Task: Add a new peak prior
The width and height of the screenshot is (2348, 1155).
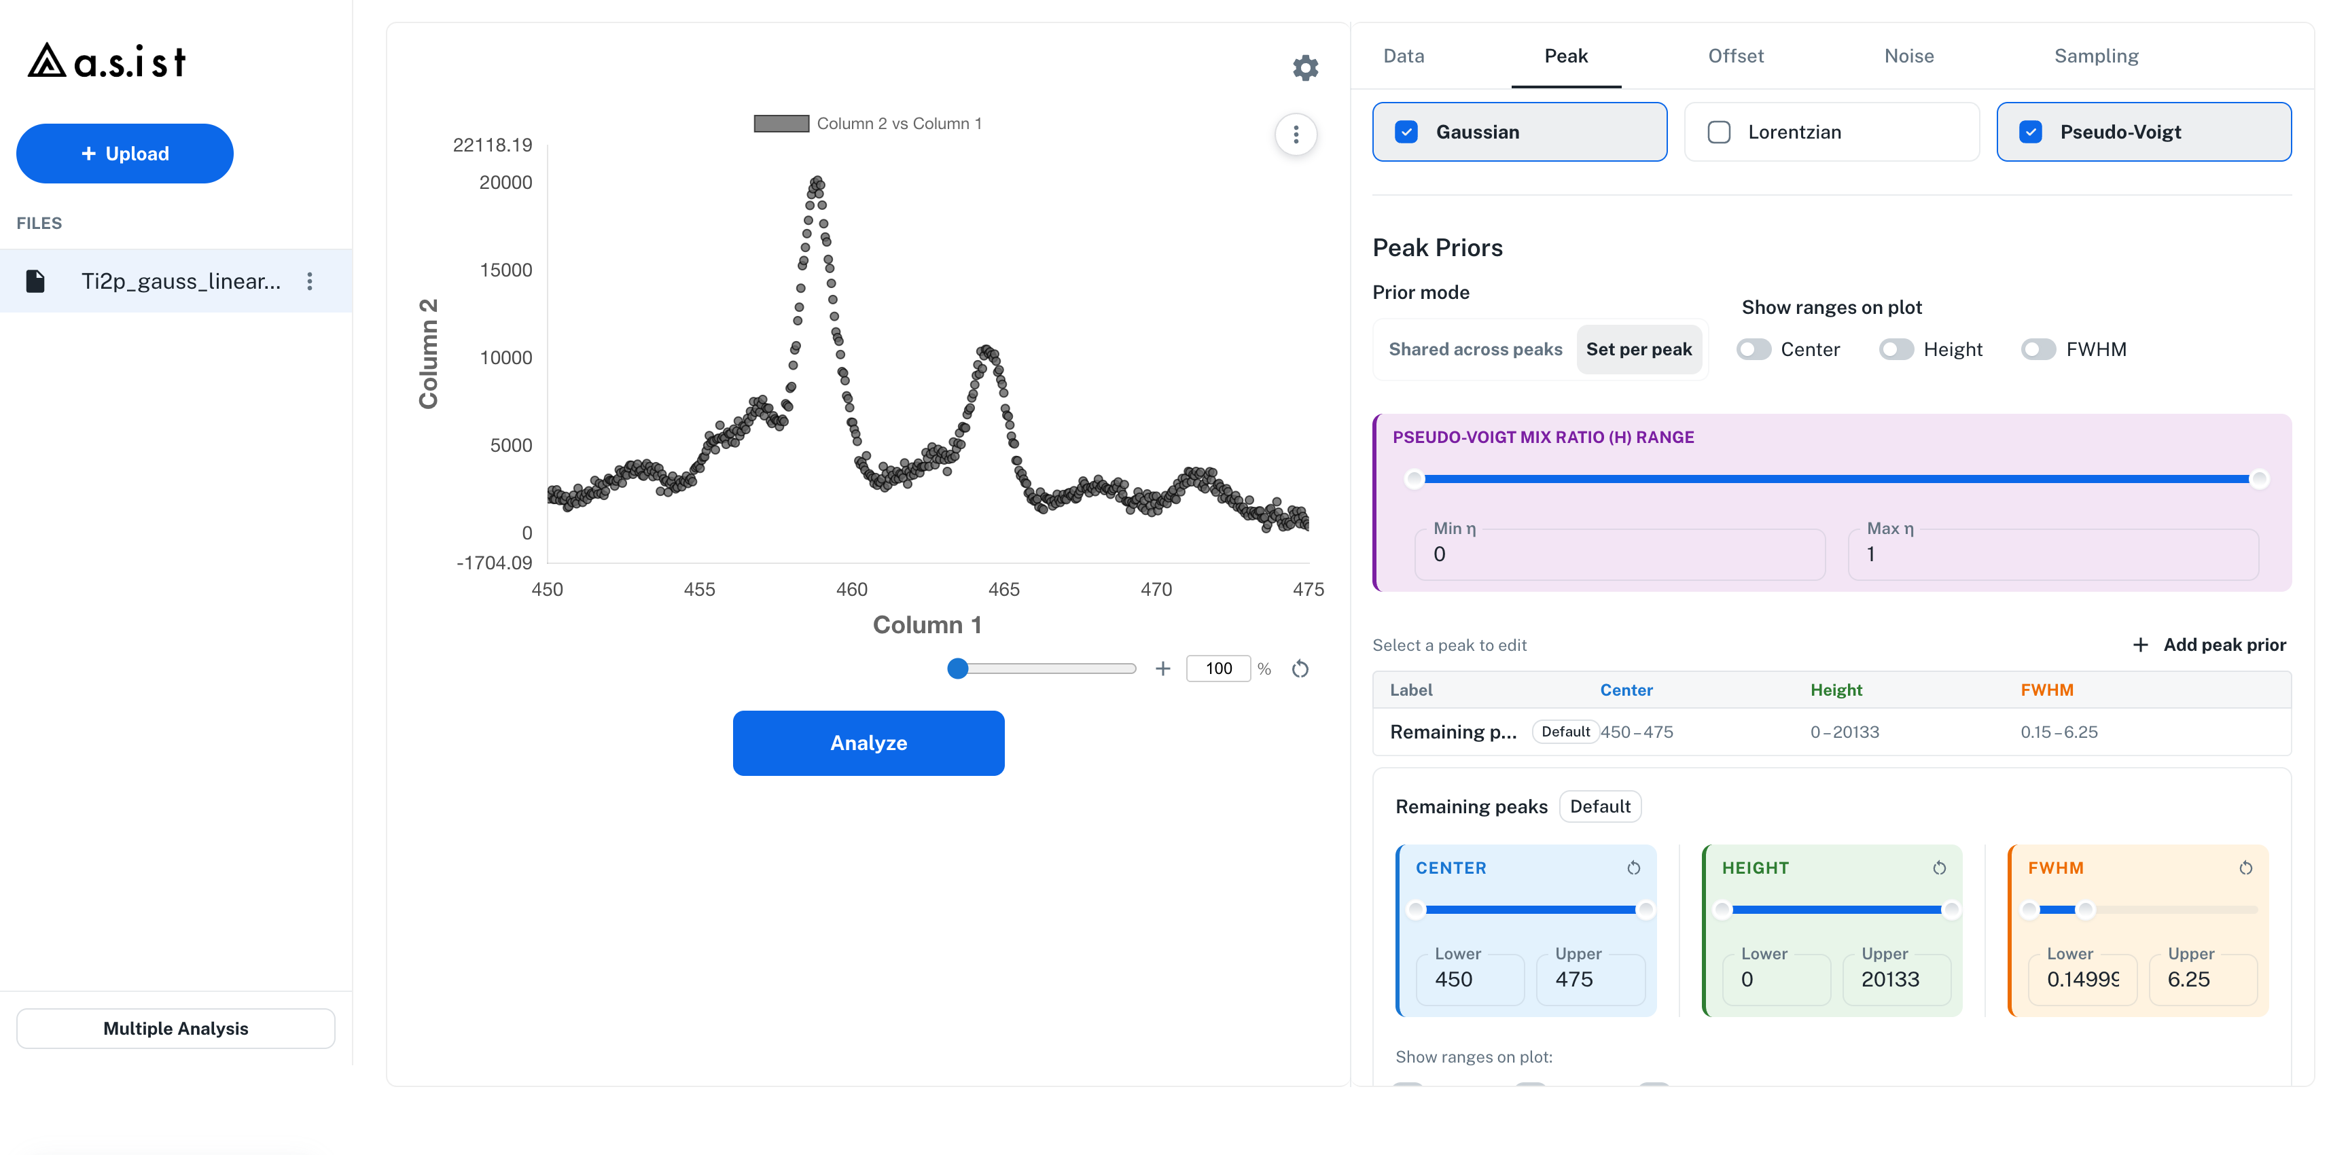Action: [x=2209, y=645]
